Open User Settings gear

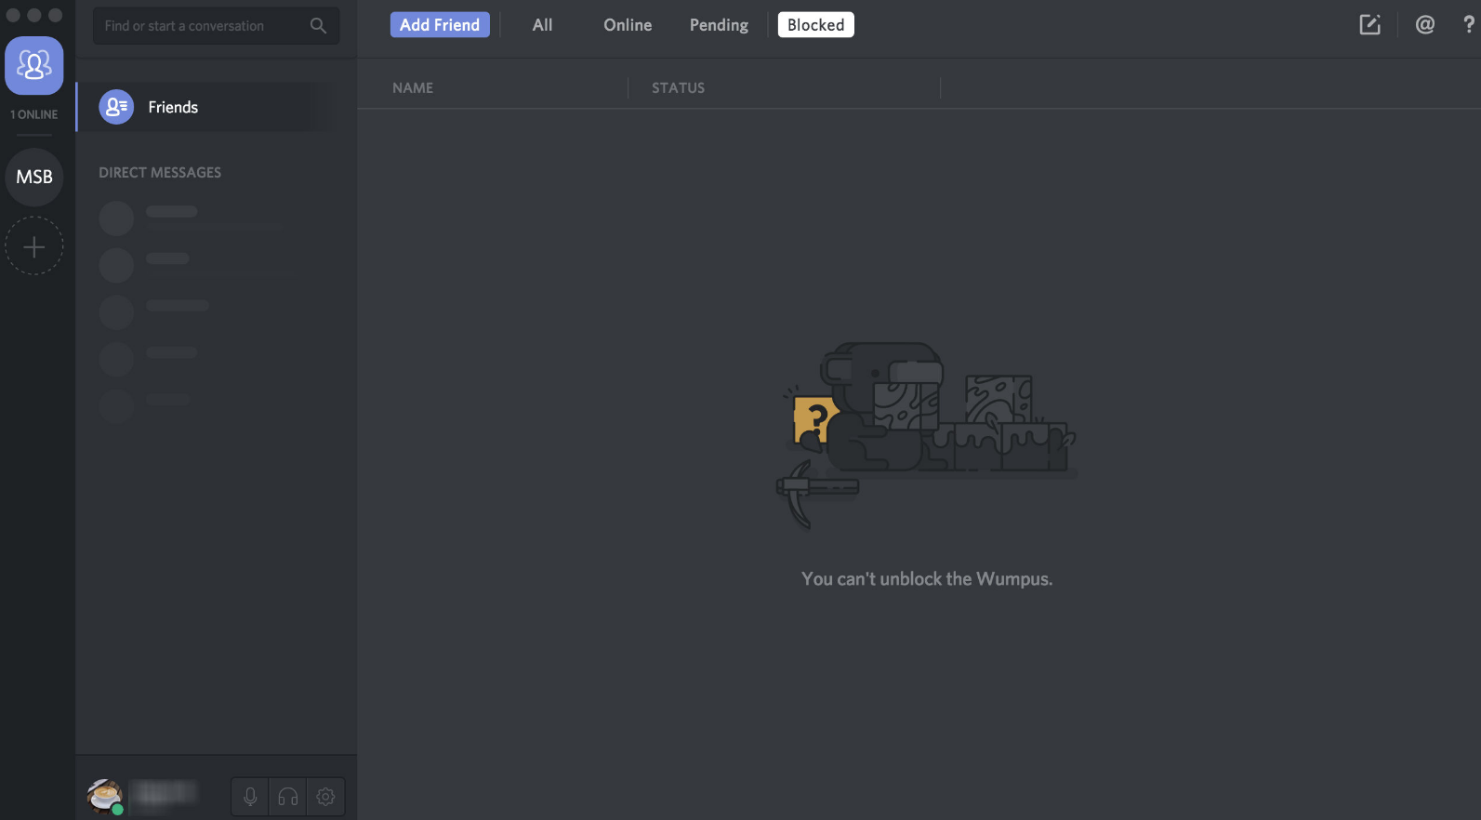325,797
